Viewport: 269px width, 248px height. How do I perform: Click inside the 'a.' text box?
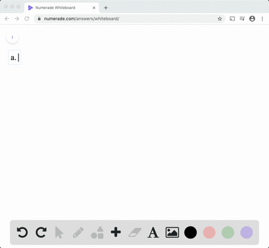tap(15, 58)
